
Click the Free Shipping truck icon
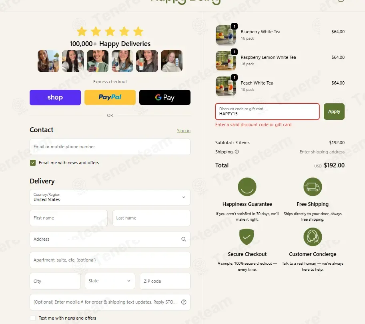313,187
